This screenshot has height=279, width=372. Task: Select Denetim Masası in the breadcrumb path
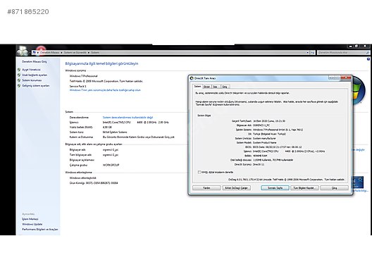(49, 52)
